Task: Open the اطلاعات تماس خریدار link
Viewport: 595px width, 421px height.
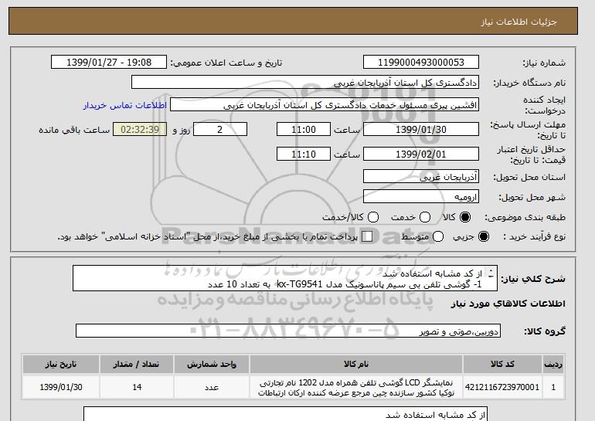Action: click(125, 105)
